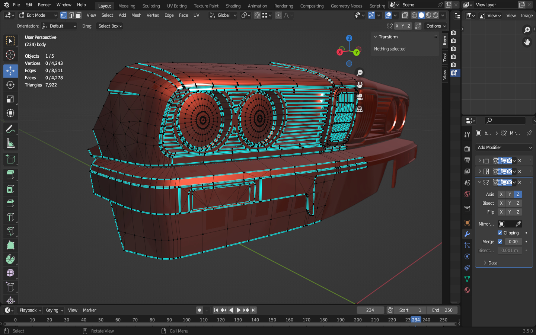Open the Mesh menu

click(136, 15)
